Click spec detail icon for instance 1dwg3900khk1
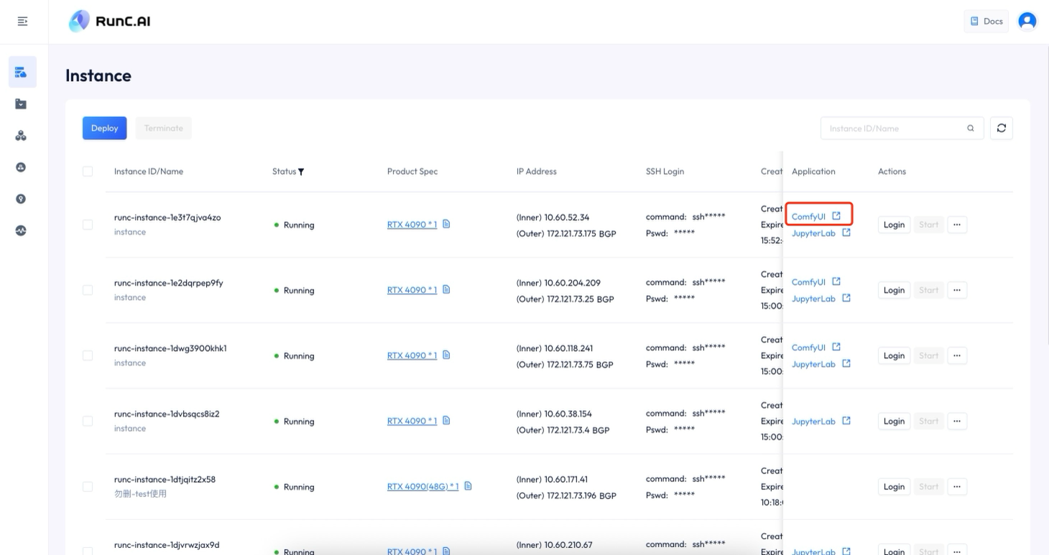 (x=446, y=355)
